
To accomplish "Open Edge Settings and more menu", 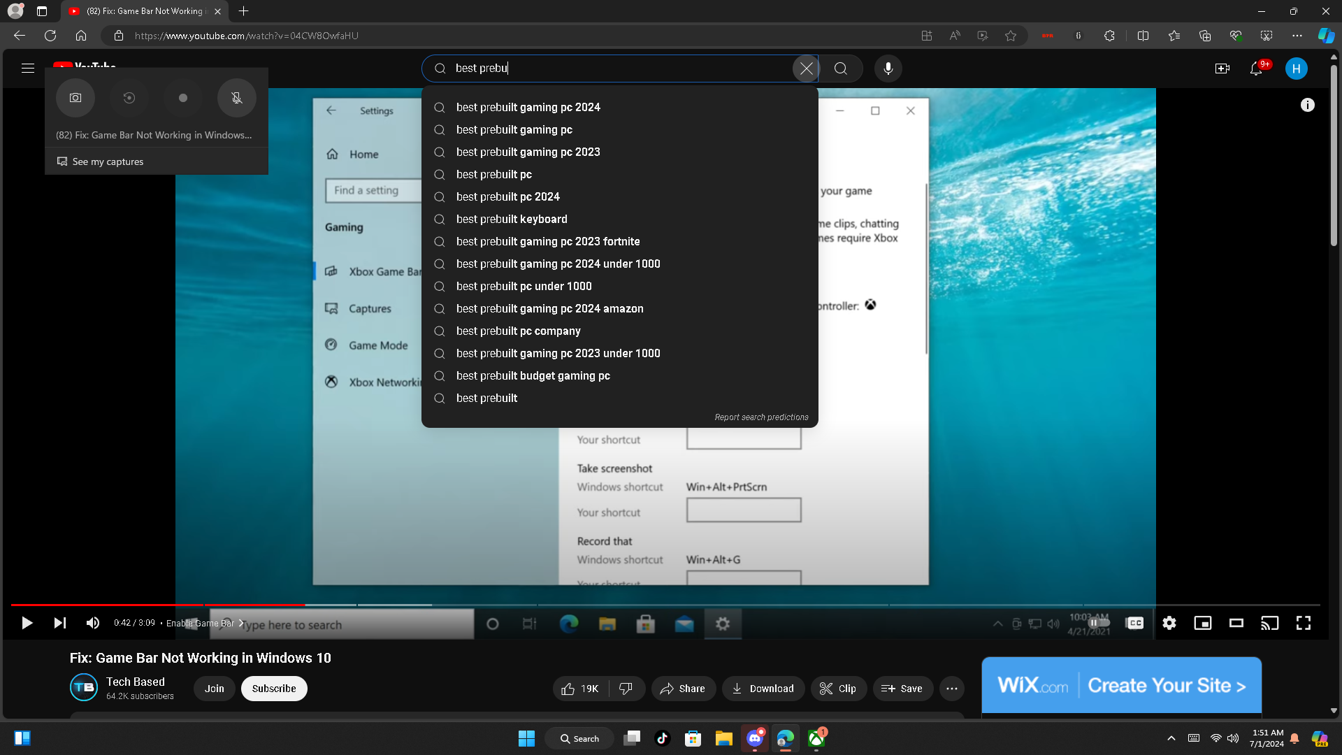I will [x=1297, y=36].
